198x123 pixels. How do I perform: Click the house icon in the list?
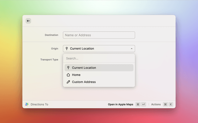[x=68, y=75]
